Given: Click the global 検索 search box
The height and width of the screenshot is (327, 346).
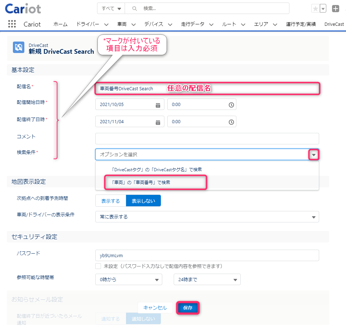Looking at the screenshot, I should point(207,8).
